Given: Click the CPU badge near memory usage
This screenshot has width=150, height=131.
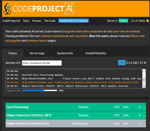Looking at the screenshot, I should (x=122, y=63).
